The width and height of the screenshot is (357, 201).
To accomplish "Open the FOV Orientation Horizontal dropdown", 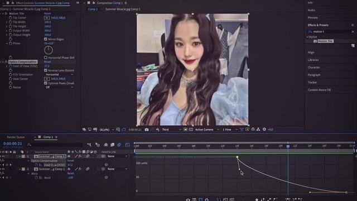I will [x=59, y=74].
